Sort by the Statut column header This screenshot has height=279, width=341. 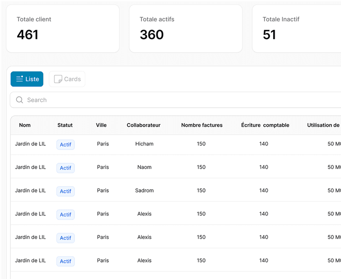65,125
